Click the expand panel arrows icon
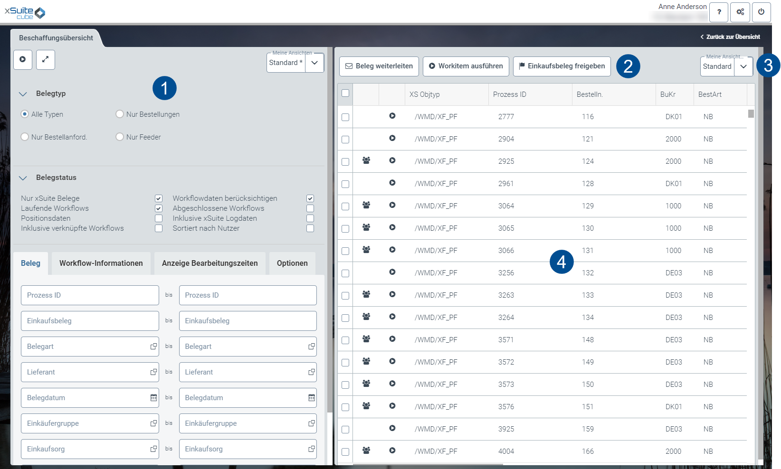The width and height of the screenshot is (781, 469). click(x=46, y=60)
